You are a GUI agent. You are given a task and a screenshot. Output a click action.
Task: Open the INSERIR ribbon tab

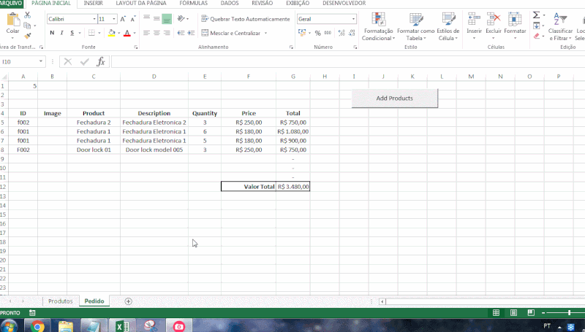coord(93,4)
